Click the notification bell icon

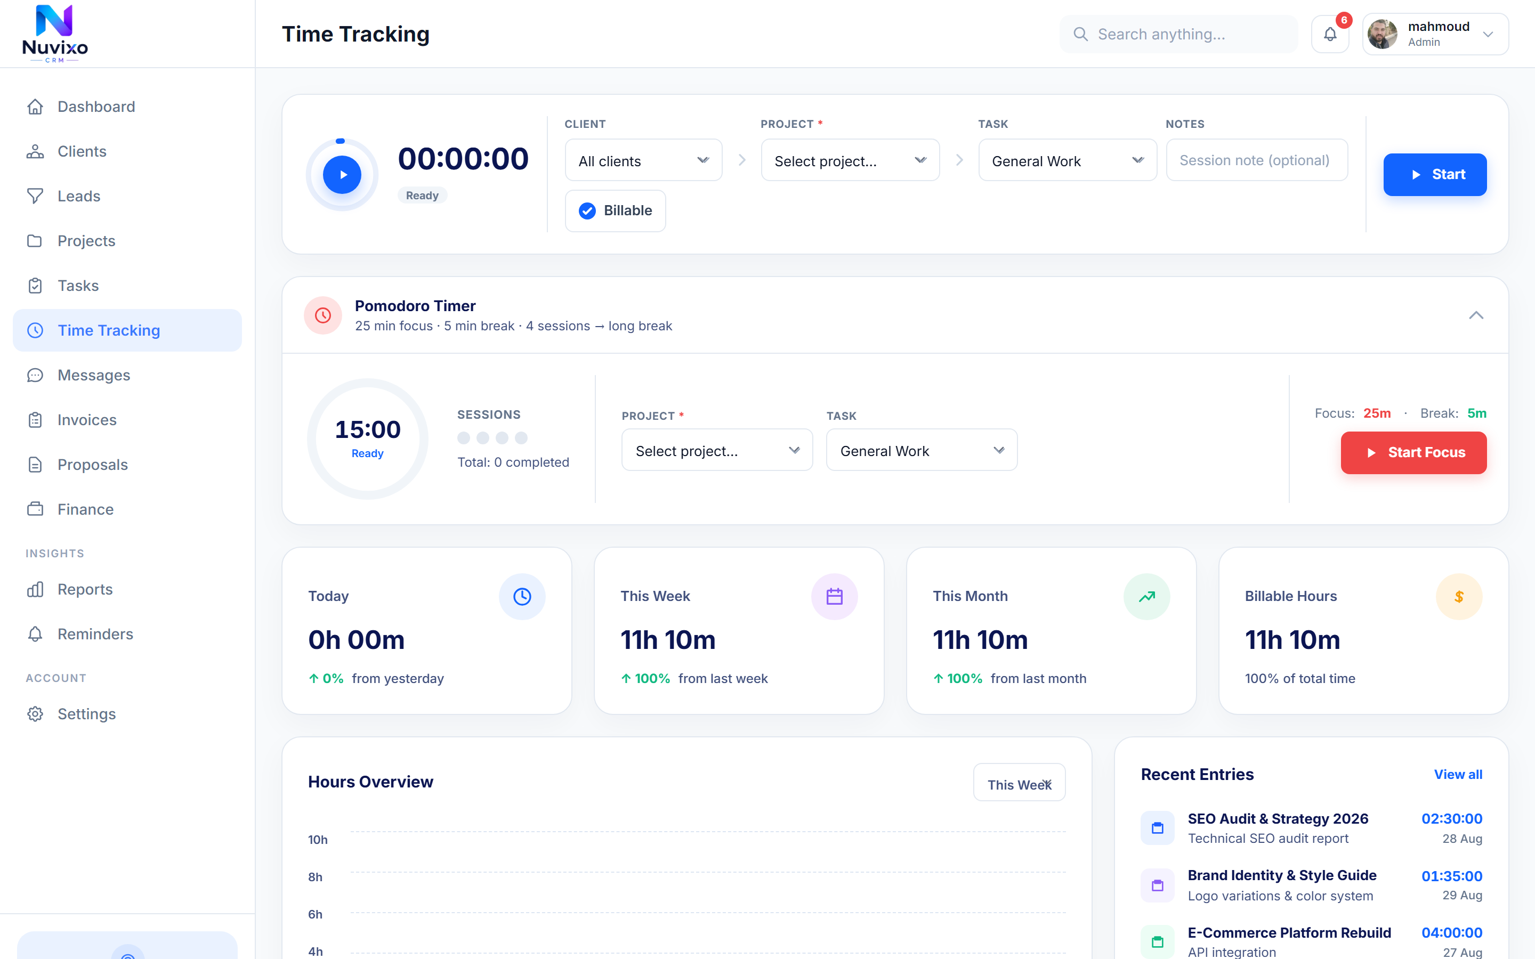tap(1330, 34)
